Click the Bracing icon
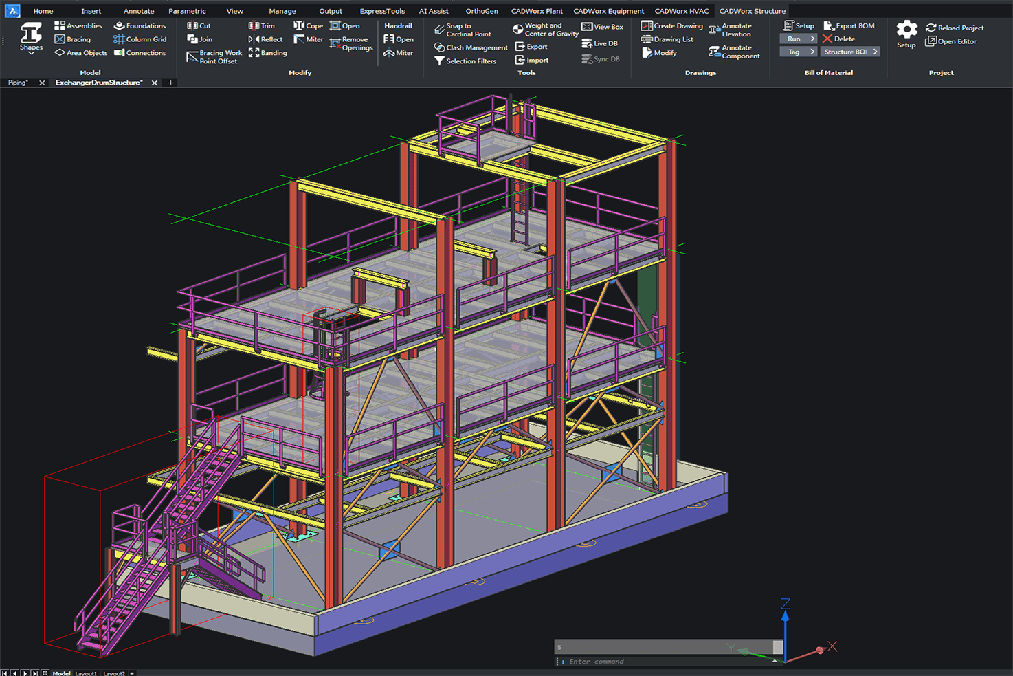The image size is (1013, 676). pyautogui.click(x=60, y=39)
